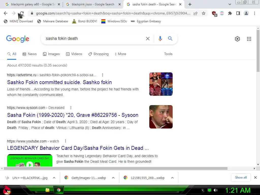Click inside the Google search field
Image resolution: width=260 pixels, height=195 pixels.
(94, 39)
